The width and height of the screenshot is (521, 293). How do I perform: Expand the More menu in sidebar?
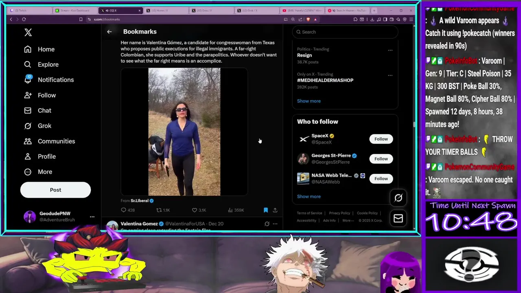point(38,172)
